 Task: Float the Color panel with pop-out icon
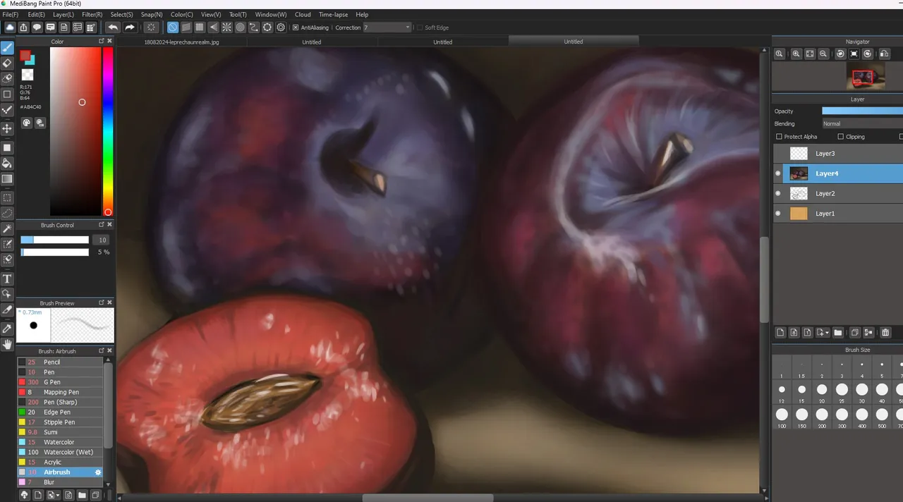pyautogui.click(x=102, y=42)
